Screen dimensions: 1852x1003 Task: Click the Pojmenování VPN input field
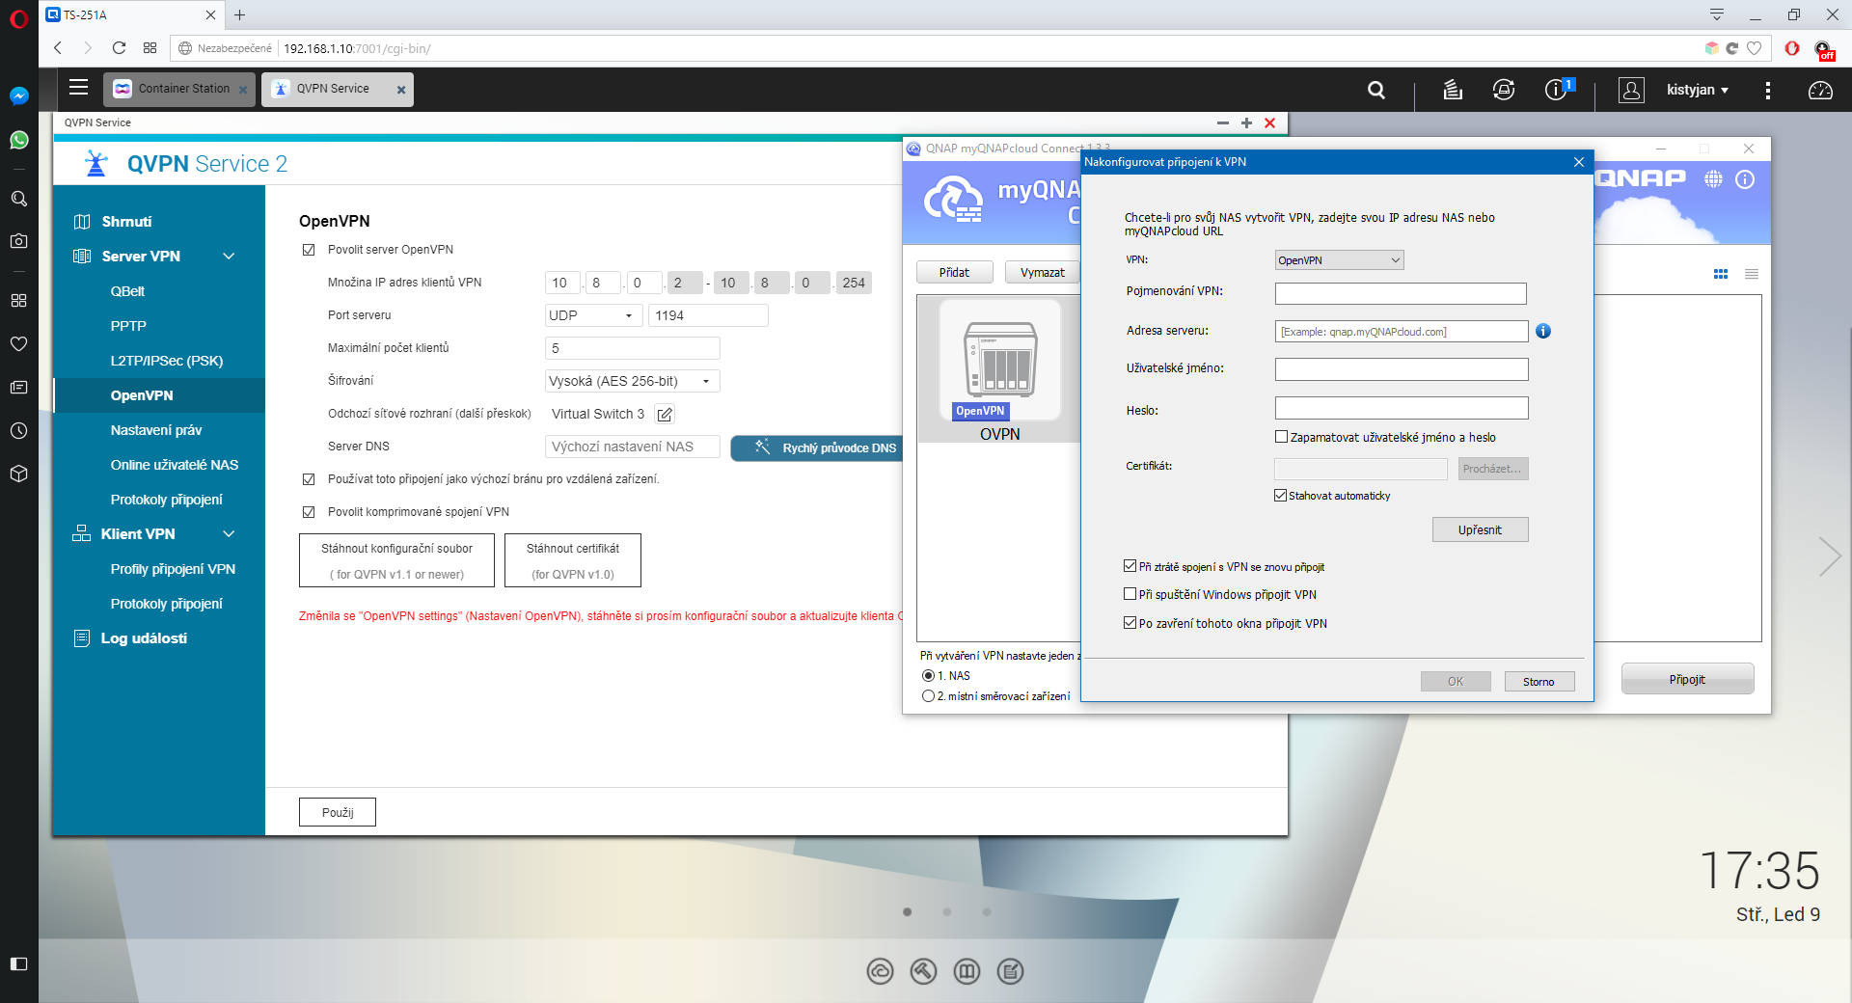[x=1401, y=293]
